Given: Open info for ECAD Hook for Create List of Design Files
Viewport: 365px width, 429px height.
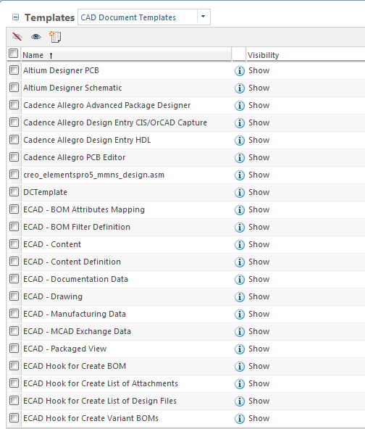Looking at the screenshot, I should [240, 401].
